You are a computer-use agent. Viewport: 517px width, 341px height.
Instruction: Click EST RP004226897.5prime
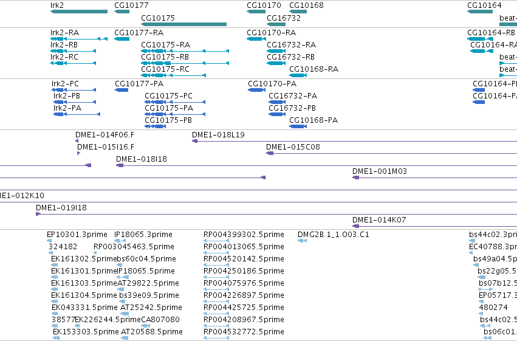[x=216, y=301]
